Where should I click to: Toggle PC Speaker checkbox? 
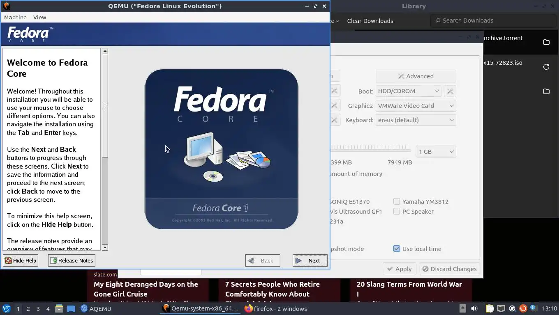(397, 211)
